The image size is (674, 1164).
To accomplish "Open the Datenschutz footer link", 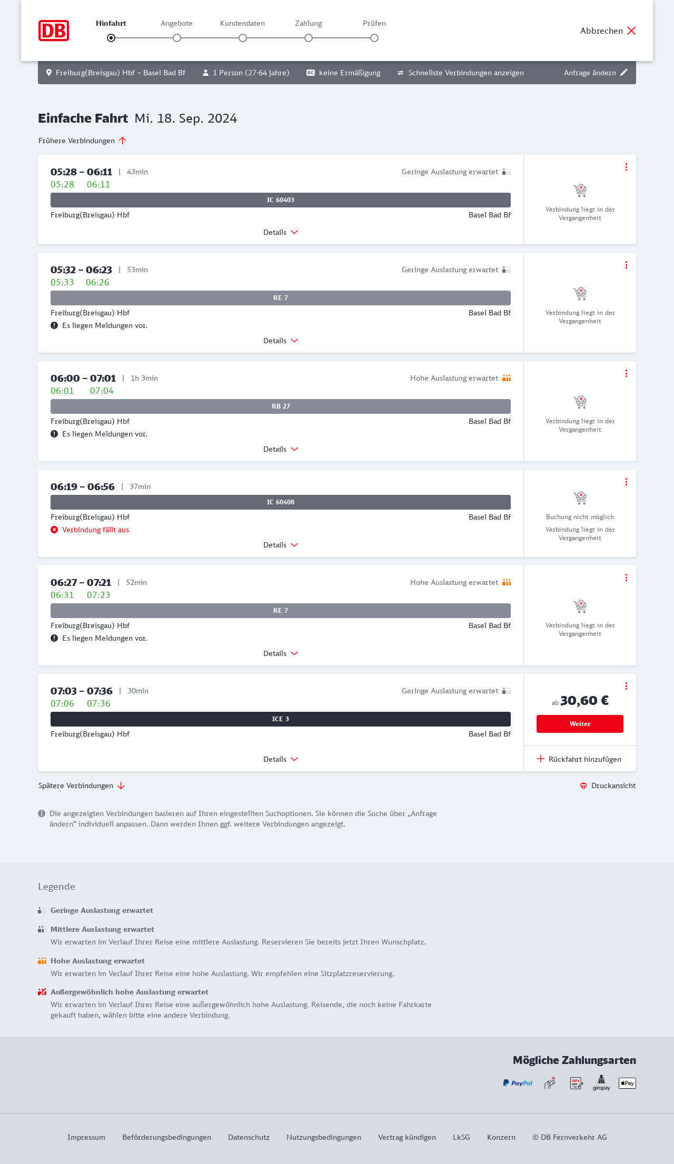I will pyautogui.click(x=249, y=1137).
